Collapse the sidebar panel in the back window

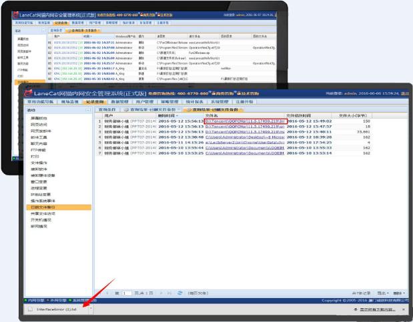tap(43, 31)
